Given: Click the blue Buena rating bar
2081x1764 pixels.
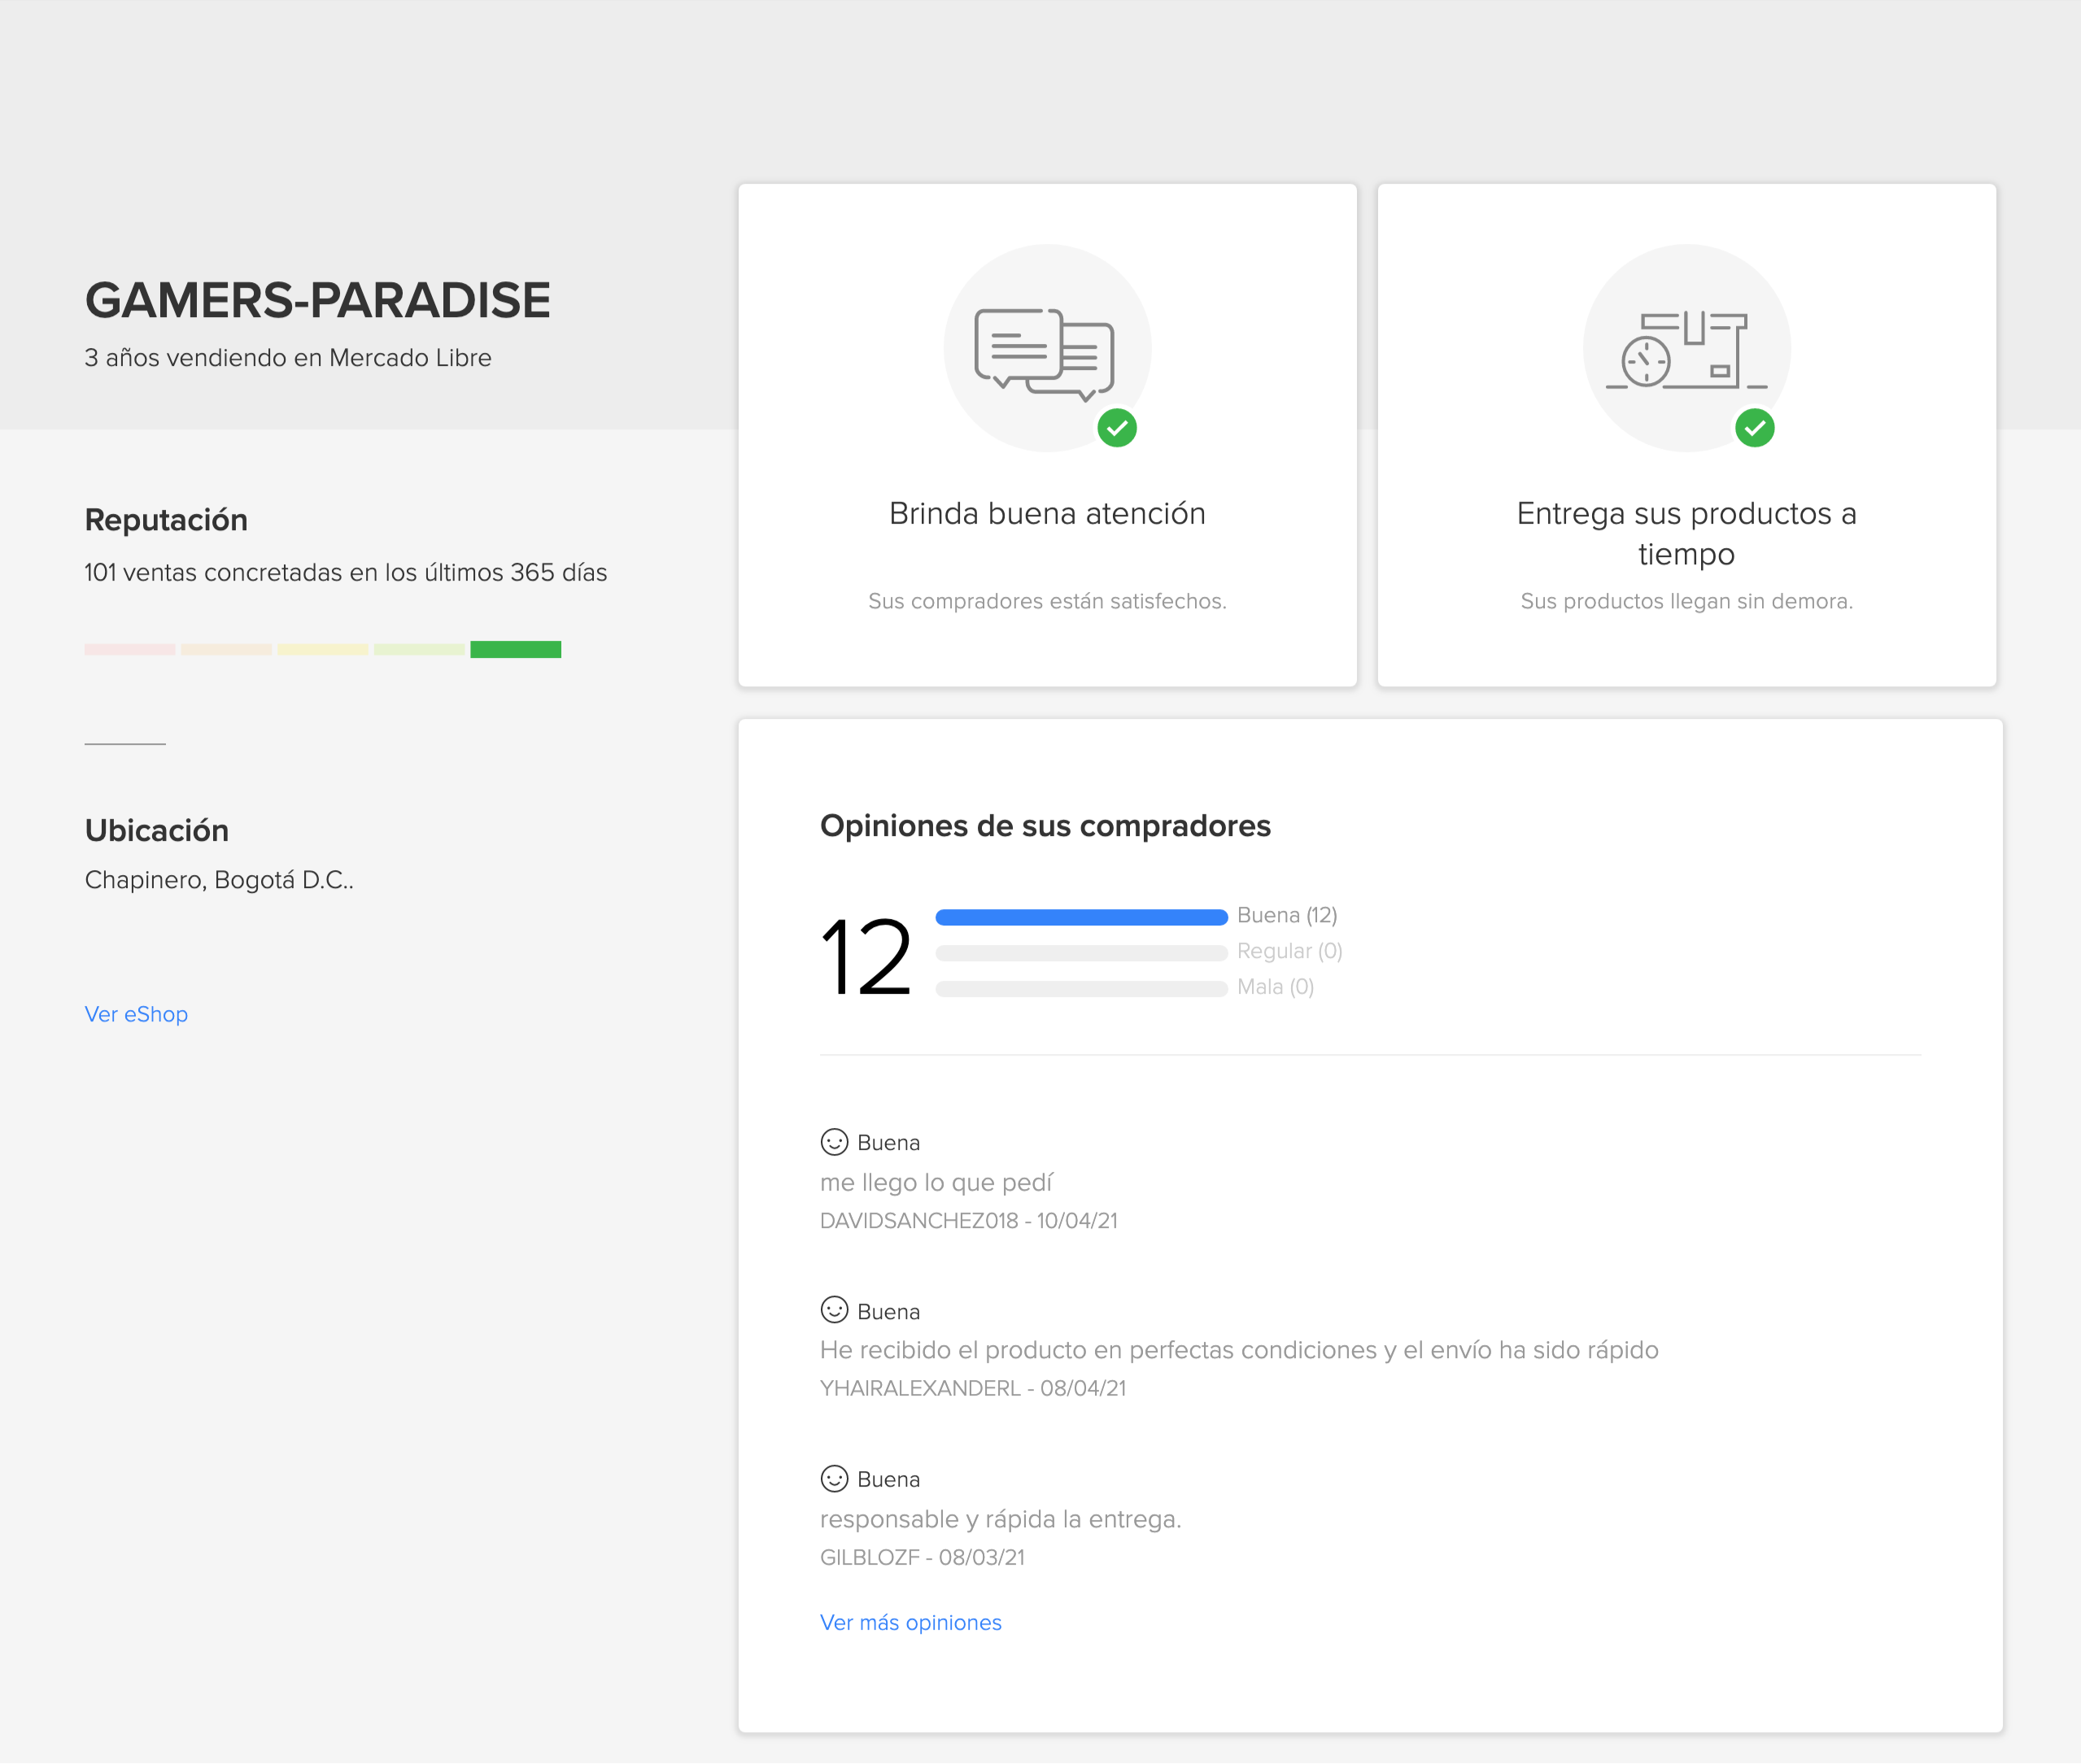Looking at the screenshot, I should (1080, 917).
